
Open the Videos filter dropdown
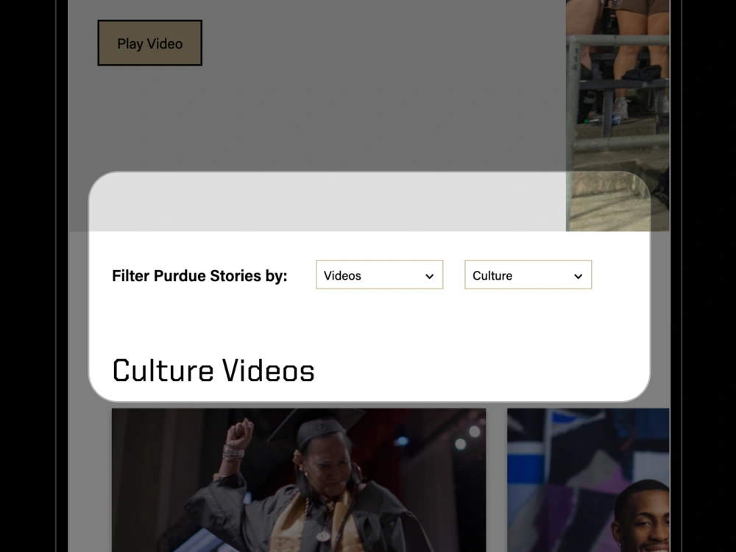click(x=379, y=275)
